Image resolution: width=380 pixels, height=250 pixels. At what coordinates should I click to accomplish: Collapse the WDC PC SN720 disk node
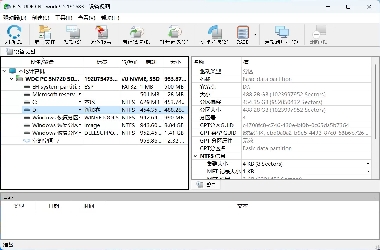(11, 79)
